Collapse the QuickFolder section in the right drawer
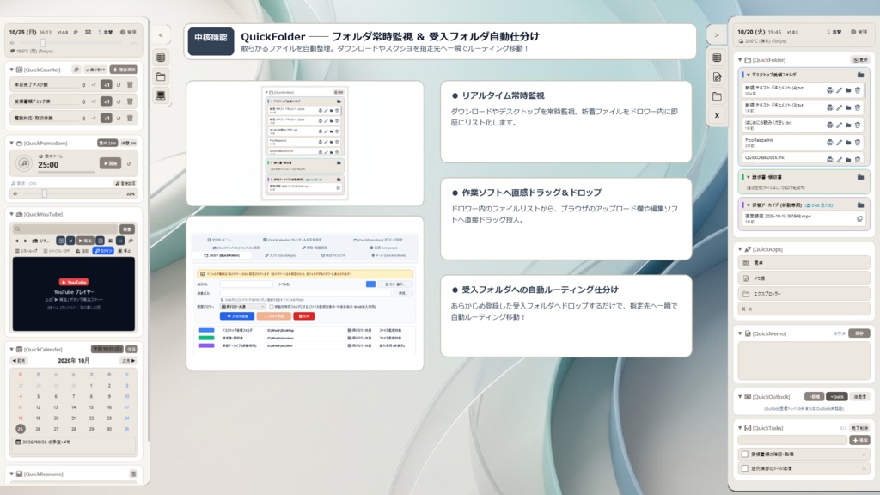 [x=740, y=59]
